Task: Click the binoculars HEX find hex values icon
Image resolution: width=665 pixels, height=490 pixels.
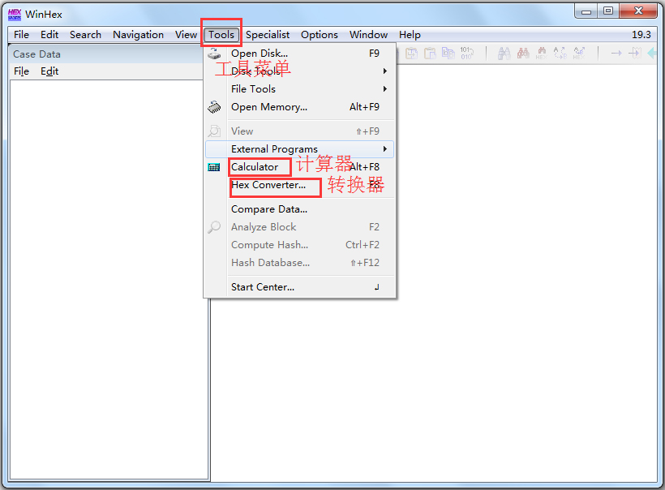Action: tap(542, 53)
